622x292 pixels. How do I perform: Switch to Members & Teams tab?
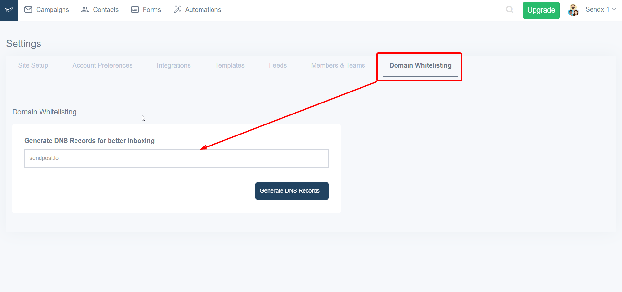click(338, 65)
